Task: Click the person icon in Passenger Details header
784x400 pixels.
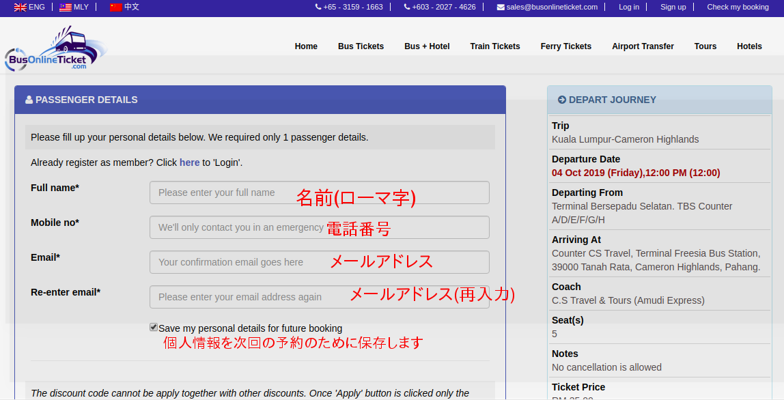Action: coord(29,100)
